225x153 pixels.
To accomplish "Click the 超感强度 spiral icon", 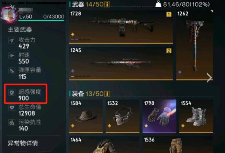I will (x=12, y=92).
